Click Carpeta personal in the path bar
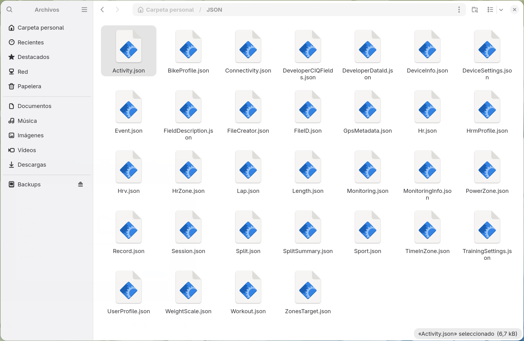The height and width of the screenshot is (341, 524). pos(166,10)
